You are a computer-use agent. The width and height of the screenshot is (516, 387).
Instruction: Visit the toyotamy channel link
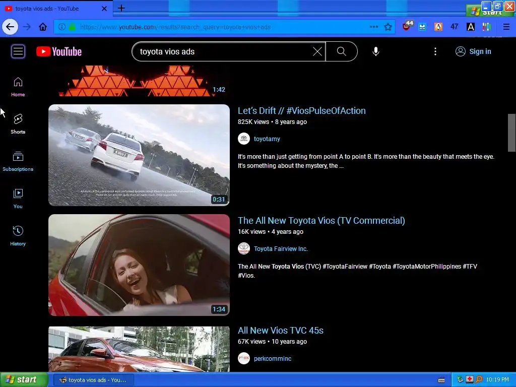[267, 139]
